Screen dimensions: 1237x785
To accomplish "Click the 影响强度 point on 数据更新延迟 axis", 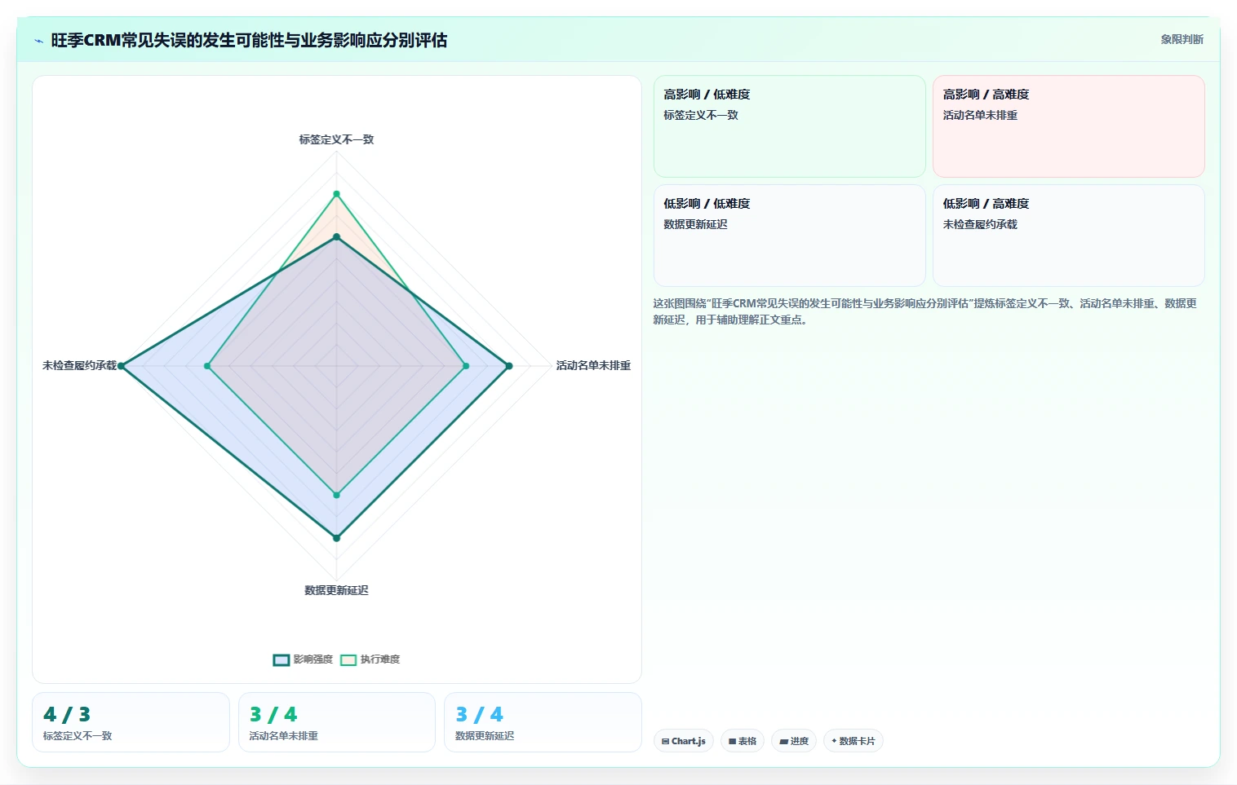I will [336, 538].
